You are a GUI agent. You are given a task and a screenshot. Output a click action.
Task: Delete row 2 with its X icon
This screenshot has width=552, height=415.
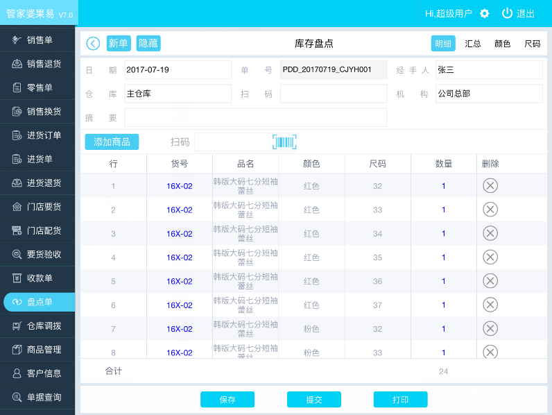[490, 210]
